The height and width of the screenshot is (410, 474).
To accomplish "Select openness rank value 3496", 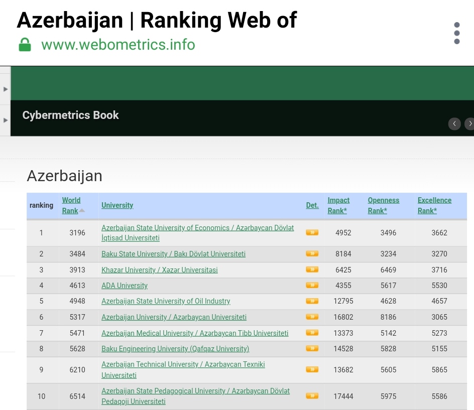I will point(389,233).
